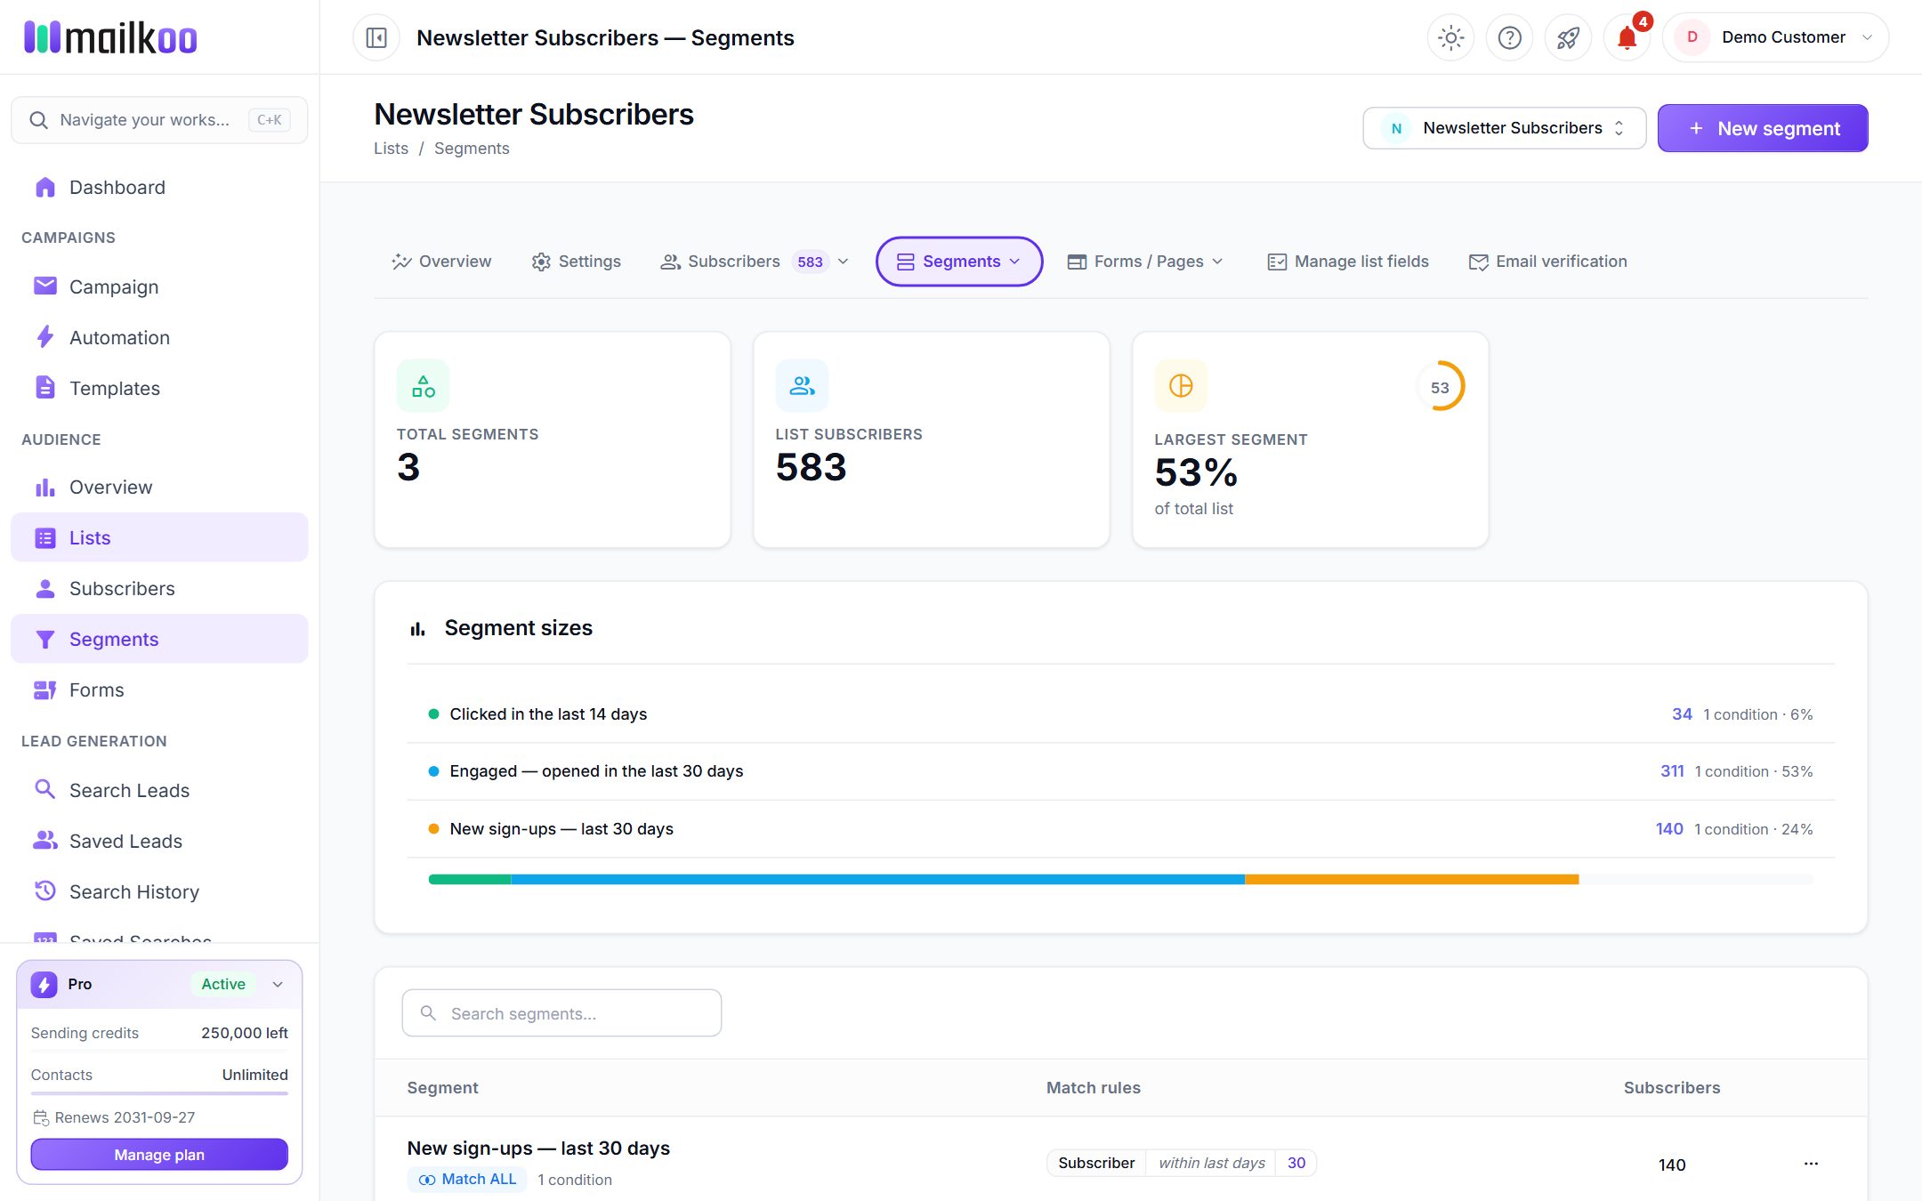Click blue Engaged portion of size bar
The image size is (1922, 1201).
877,879
